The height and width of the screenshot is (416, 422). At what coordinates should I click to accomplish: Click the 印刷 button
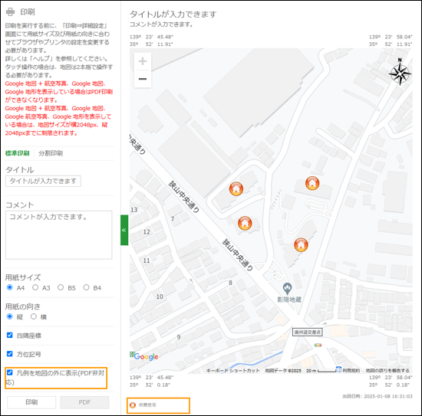click(x=31, y=402)
